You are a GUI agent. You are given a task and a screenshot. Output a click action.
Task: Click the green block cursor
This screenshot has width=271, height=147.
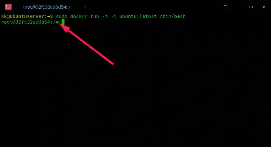point(63,22)
